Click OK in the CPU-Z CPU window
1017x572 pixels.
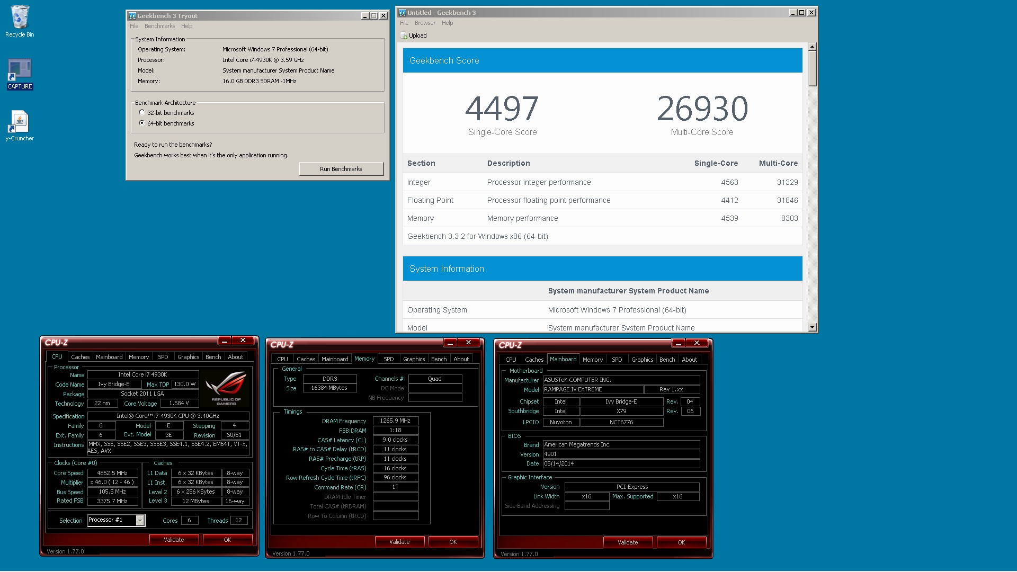pyautogui.click(x=227, y=540)
